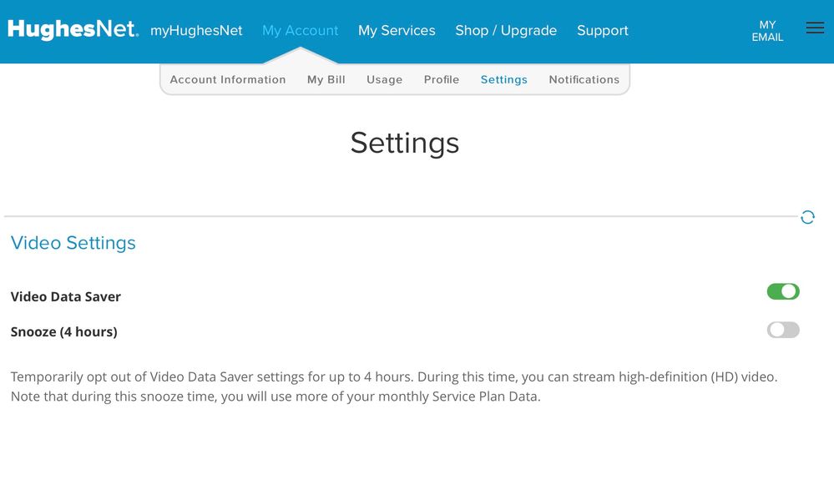
Task: Click the Video Settings section heading
Action: 73,243
